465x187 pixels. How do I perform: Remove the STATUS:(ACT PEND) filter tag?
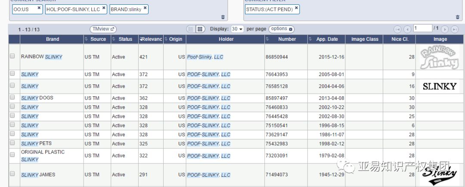[x=297, y=8]
